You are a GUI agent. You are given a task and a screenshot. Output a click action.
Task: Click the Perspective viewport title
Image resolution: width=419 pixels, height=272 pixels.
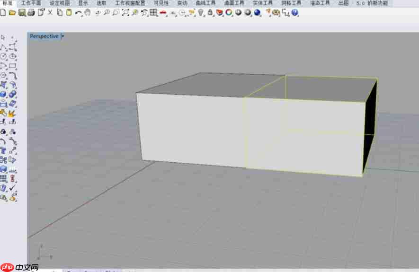(x=44, y=36)
